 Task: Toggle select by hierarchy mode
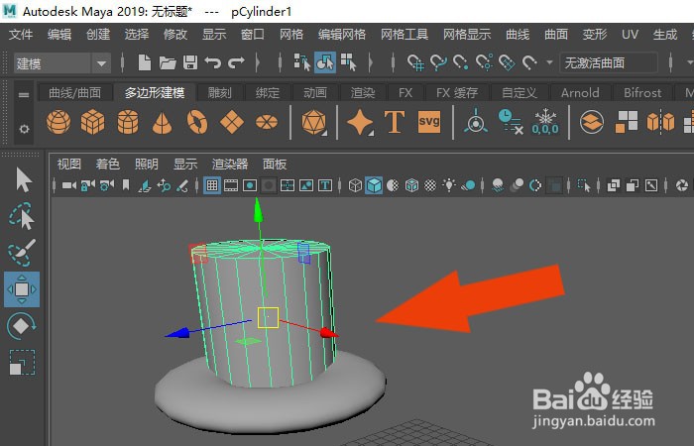click(x=301, y=62)
